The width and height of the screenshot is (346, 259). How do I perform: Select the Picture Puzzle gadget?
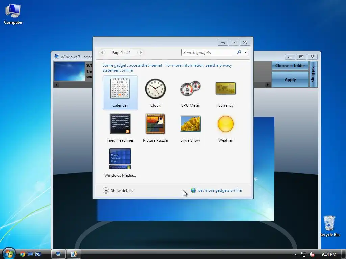[155, 128]
